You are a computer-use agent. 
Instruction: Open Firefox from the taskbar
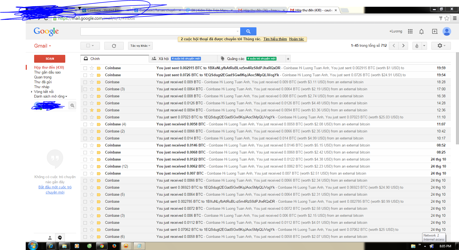tap(114, 246)
